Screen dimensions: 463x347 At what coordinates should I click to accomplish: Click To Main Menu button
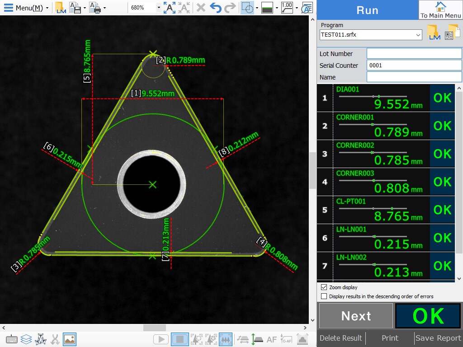click(440, 10)
